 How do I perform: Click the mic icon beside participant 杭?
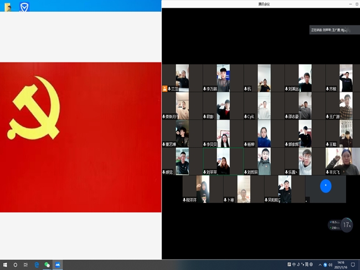(245, 89)
